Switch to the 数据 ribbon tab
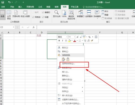Screen dimensions: 135x105 coord(48,7)
